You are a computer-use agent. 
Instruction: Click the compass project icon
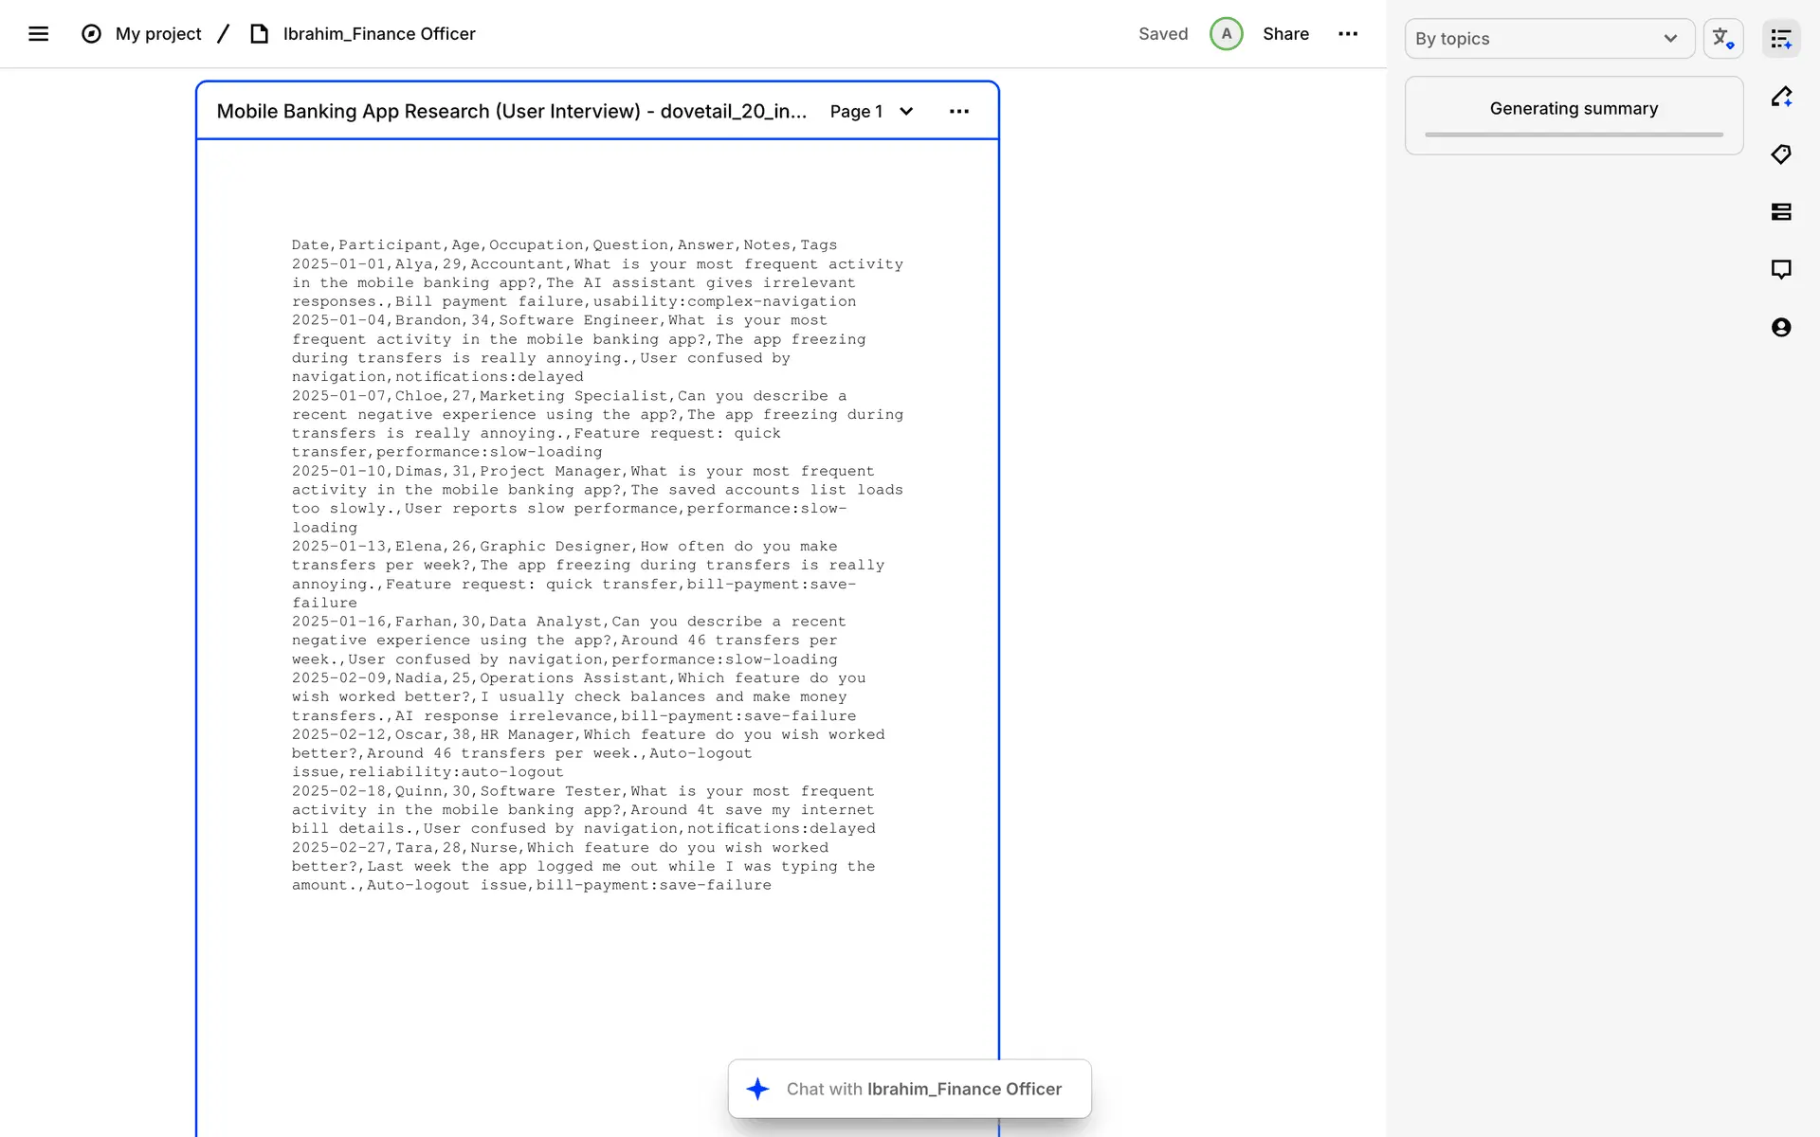[x=91, y=34]
